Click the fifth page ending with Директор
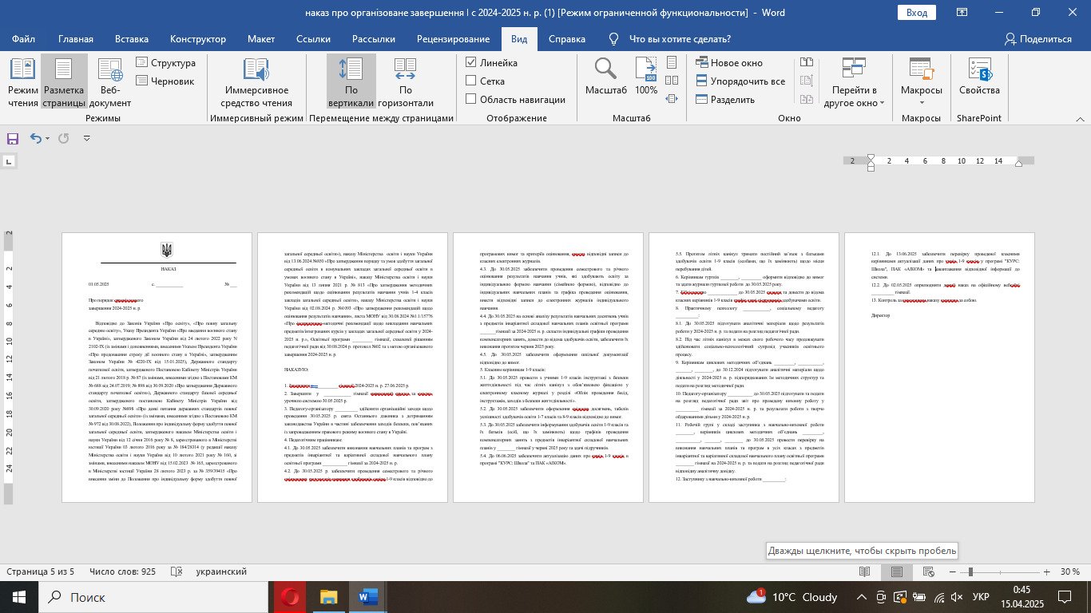1091x613 pixels. (939, 367)
